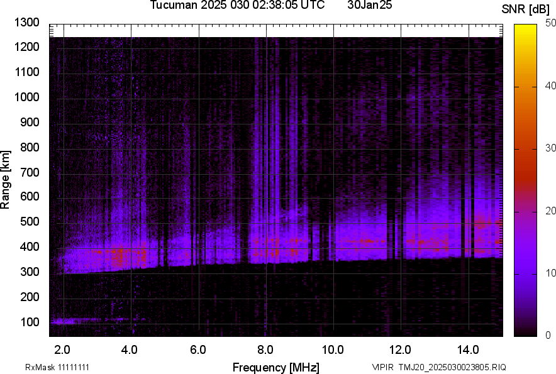Click the '2.0' frequency tick label
This screenshot has width=556, height=374.
coord(63,349)
